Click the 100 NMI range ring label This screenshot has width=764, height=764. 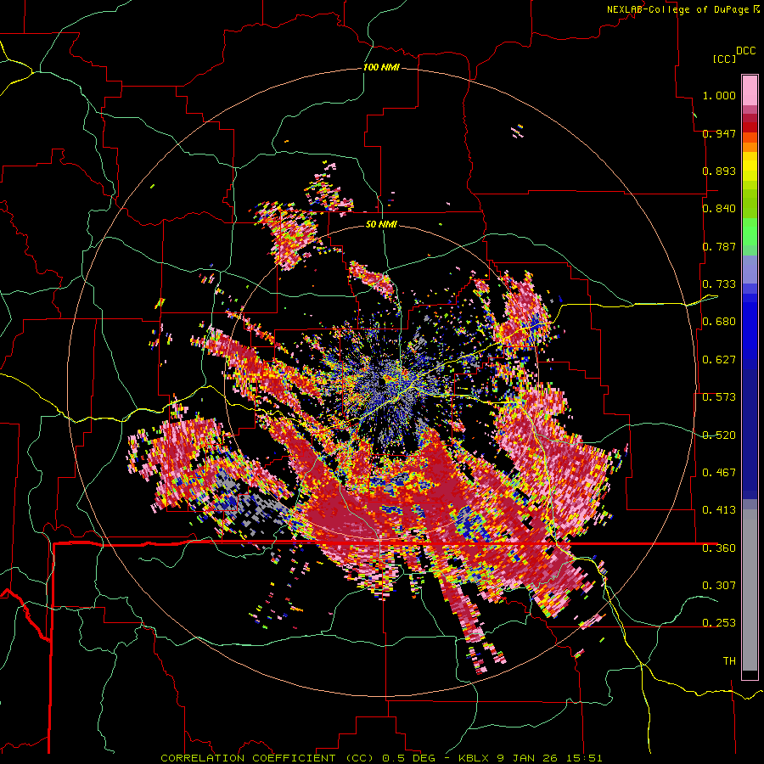click(381, 67)
